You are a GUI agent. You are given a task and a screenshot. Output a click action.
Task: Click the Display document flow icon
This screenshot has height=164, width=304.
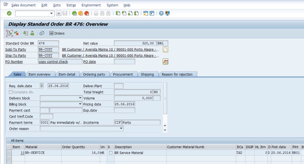tap(9, 33)
